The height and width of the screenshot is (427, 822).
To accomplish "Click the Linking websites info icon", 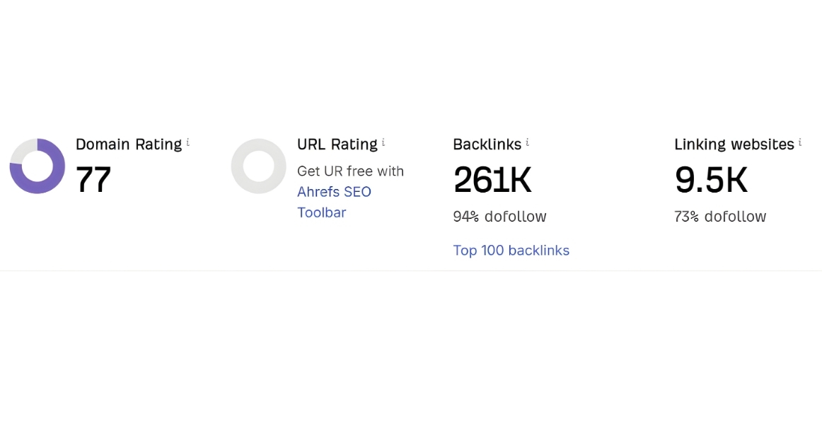I will [x=800, y=143].
